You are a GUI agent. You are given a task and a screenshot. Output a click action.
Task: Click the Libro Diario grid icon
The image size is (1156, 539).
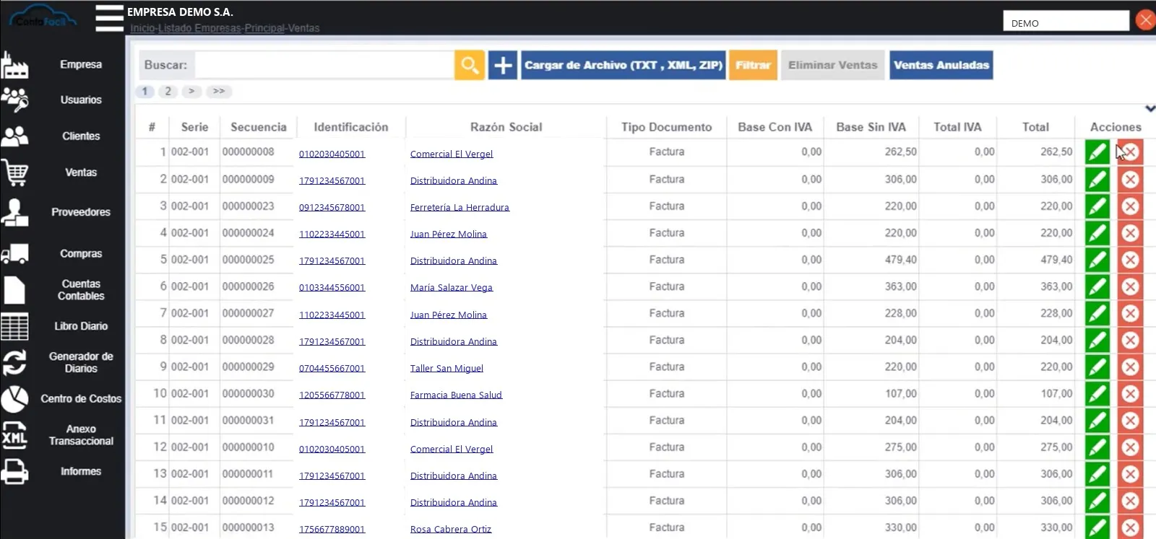(14, 326)
